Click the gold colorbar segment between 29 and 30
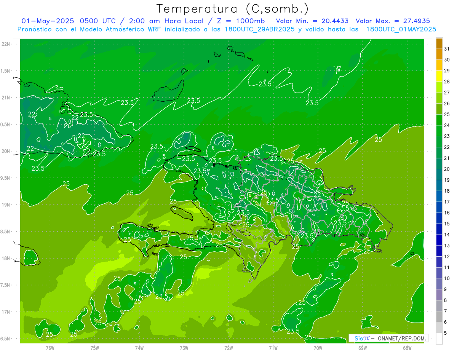Image resolution: width=457 pixels, height=353 pixels. pyautogui.click(x=439, y=65)
